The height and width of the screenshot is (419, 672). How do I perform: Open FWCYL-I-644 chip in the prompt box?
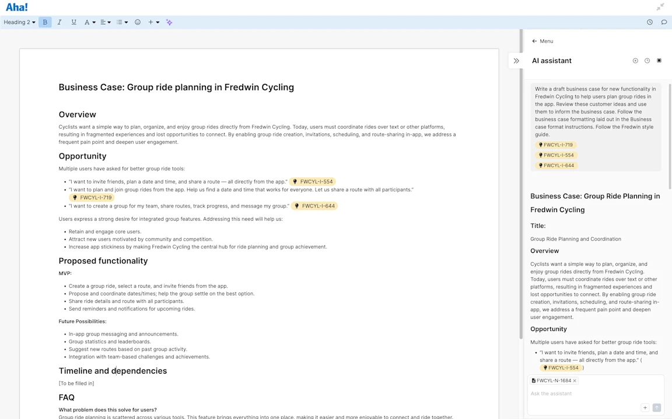(556, 165)
